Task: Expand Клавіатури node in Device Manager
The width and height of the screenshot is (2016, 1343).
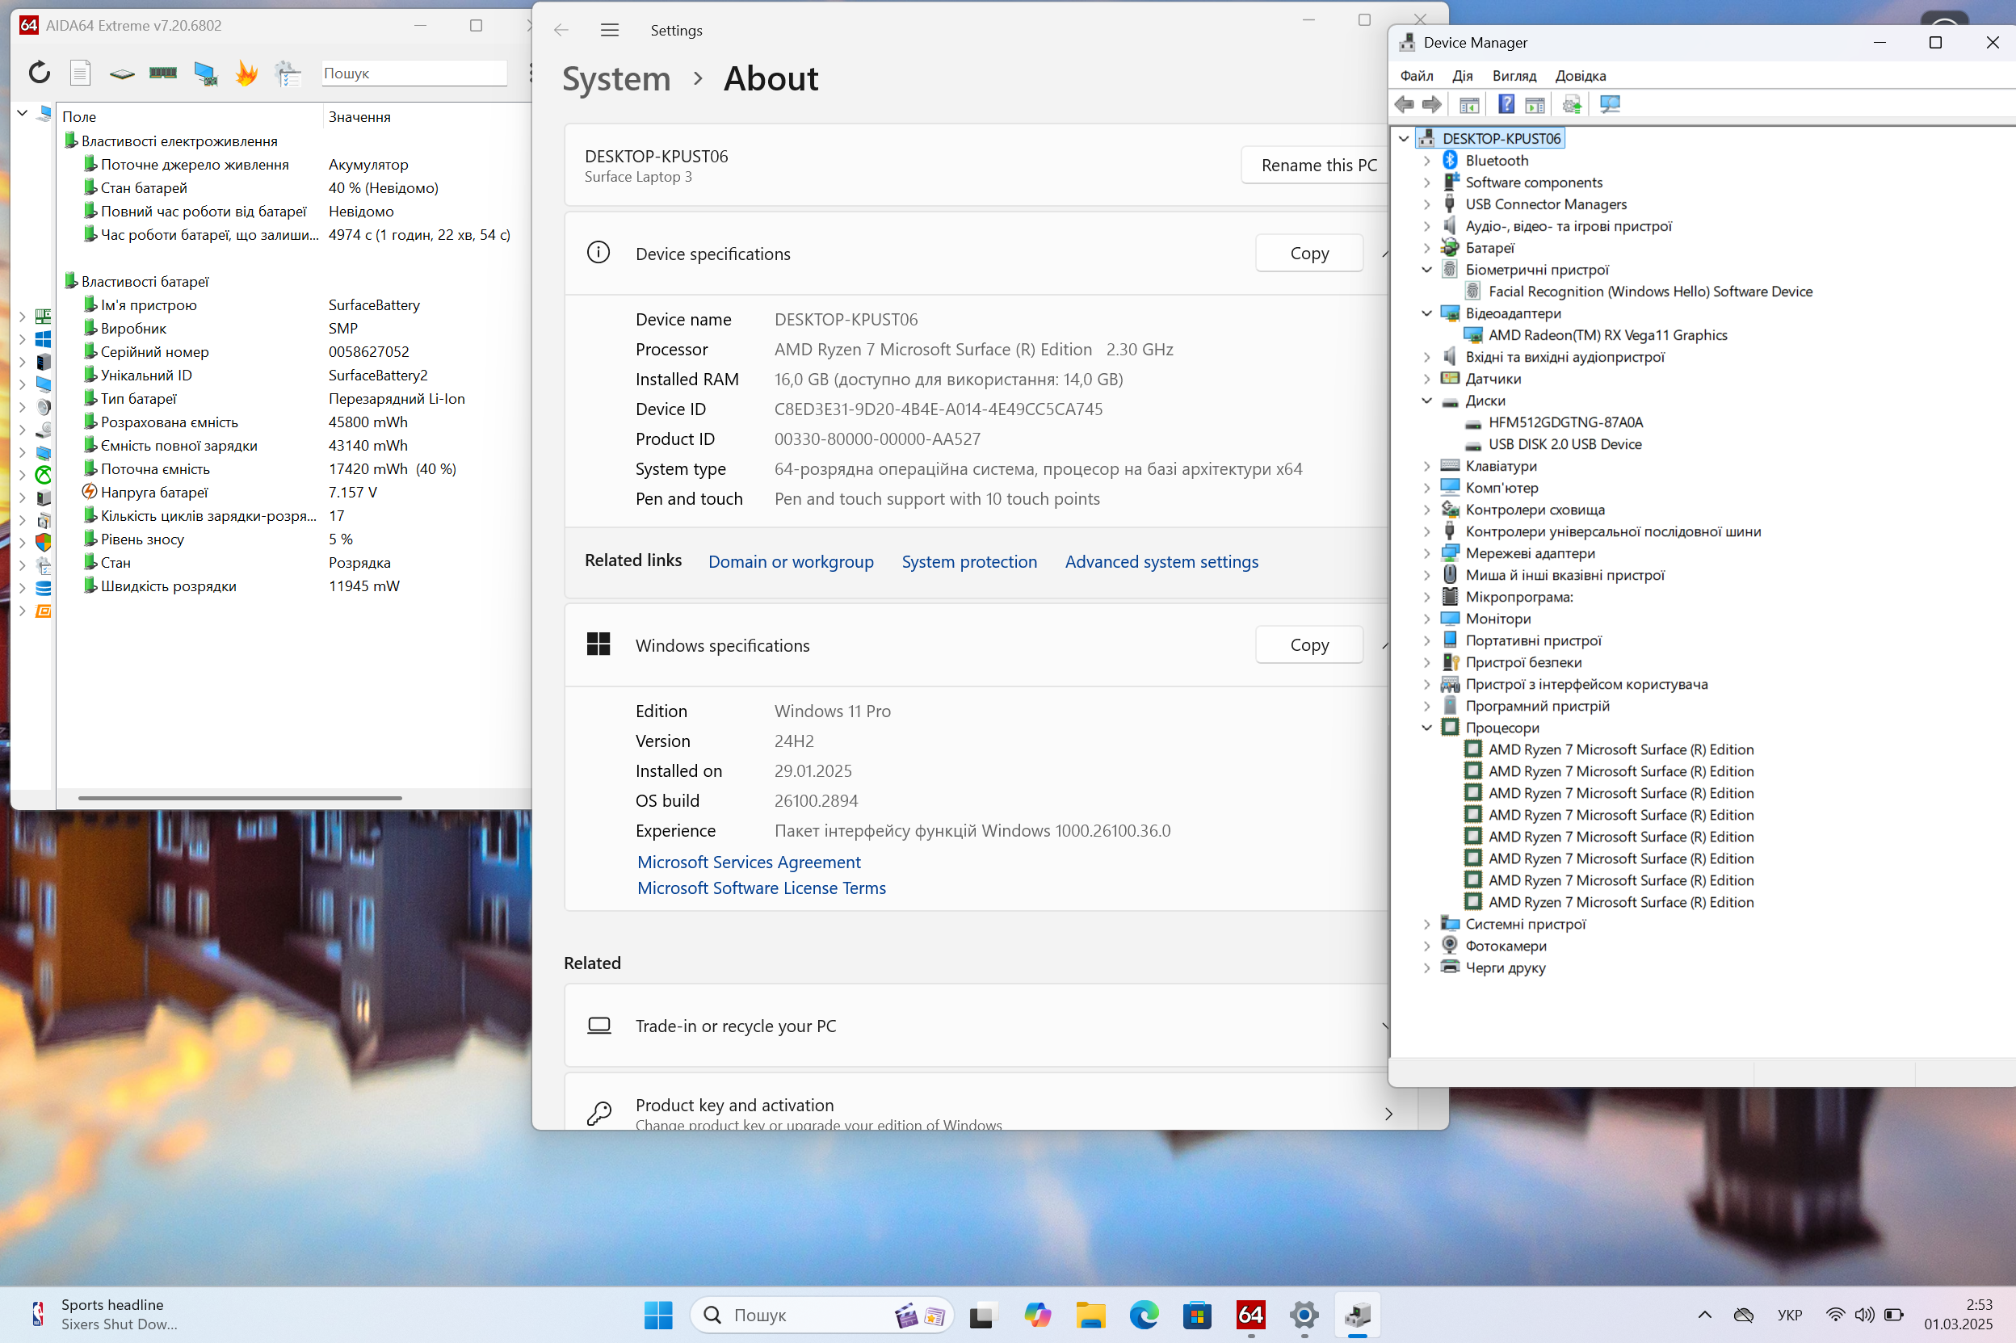Action: click(1426, 466)
